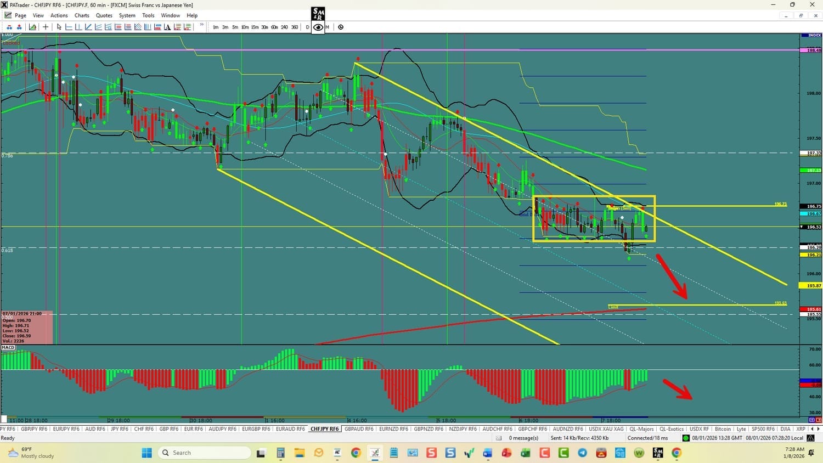Switch to the Bitcoin chart tab
Viewport: 823px width, 463px height.
pyautogui.click(x=723, y=429)
